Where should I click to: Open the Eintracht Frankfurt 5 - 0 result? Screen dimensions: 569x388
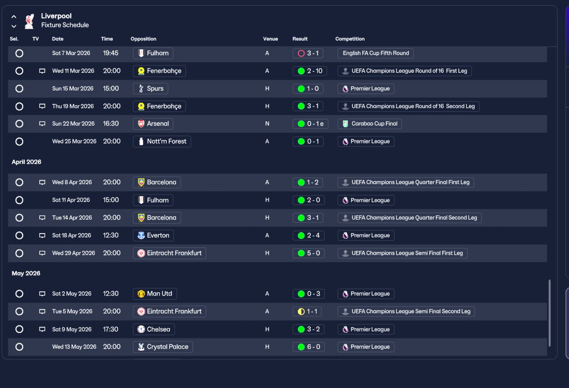click(x=308, y=253)
